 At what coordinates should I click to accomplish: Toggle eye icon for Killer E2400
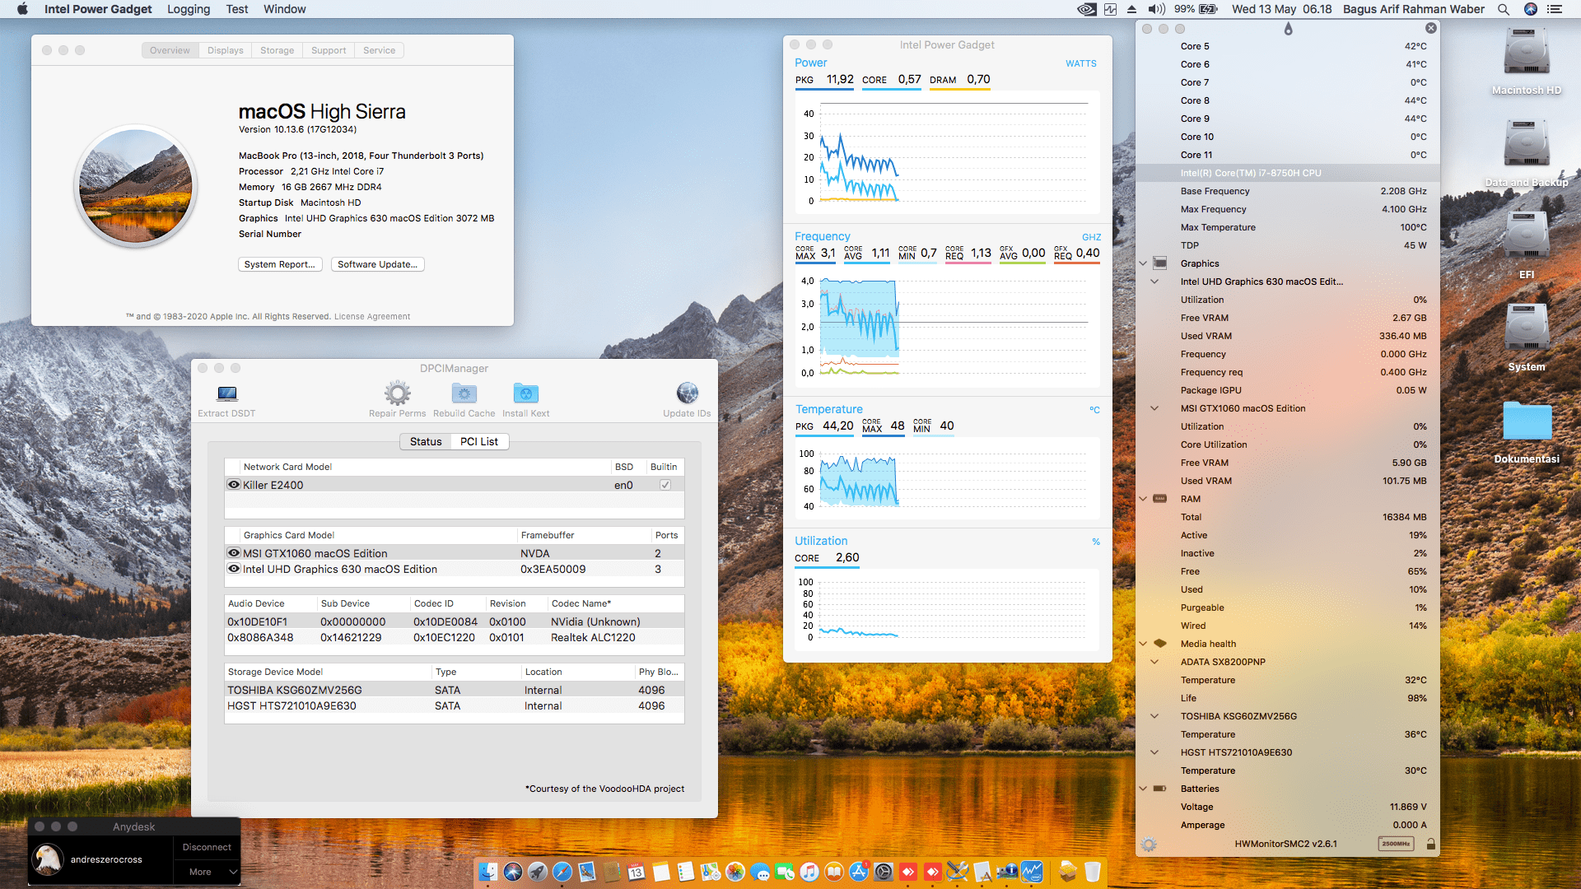coord(234,485)
